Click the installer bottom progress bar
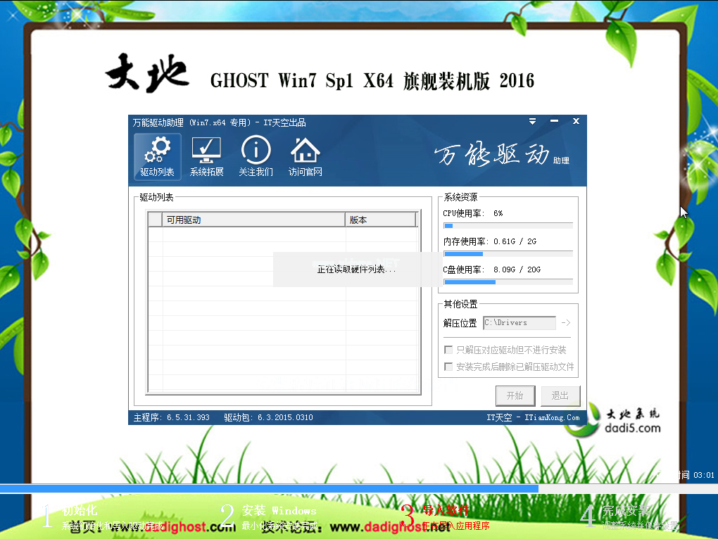The height and width of the screenshot is (539, 718). [359, 488]
